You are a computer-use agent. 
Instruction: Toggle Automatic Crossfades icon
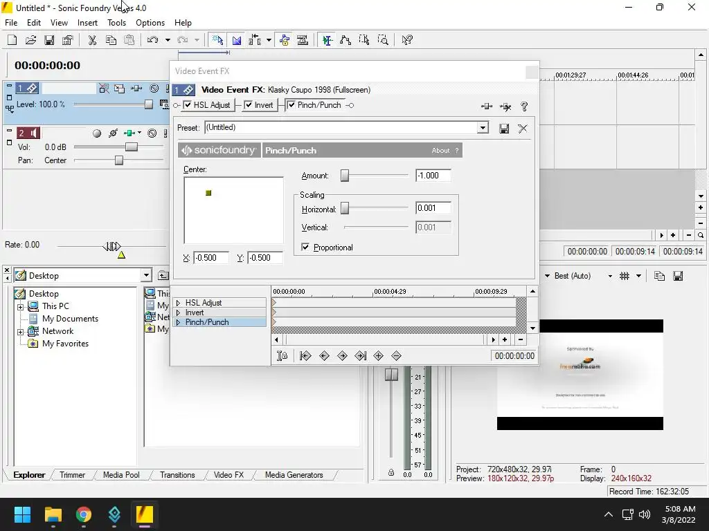click(x=237, y=39)
